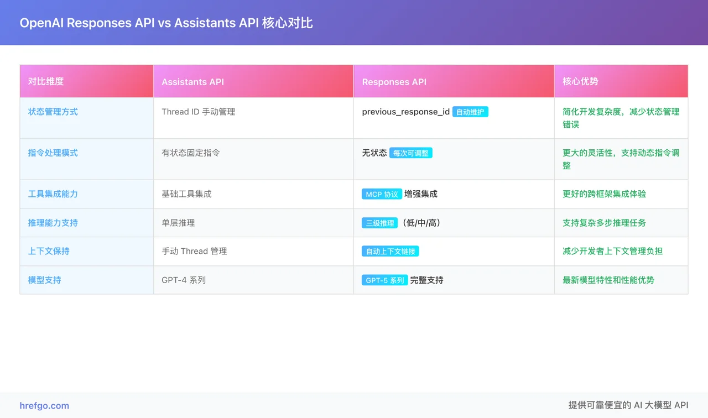Select the '上下文保持' row label
The width and height of the screenshot is (708, 418).
point(49,251)
